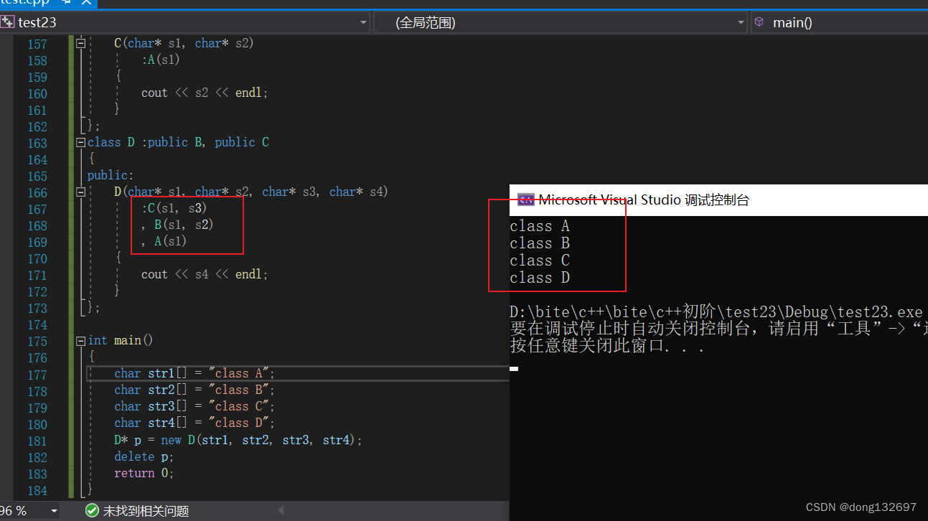Click the 'public:' access specifier at line 165
The width and height of the screenshot is (928, 521).
click(x=111, y=175)
